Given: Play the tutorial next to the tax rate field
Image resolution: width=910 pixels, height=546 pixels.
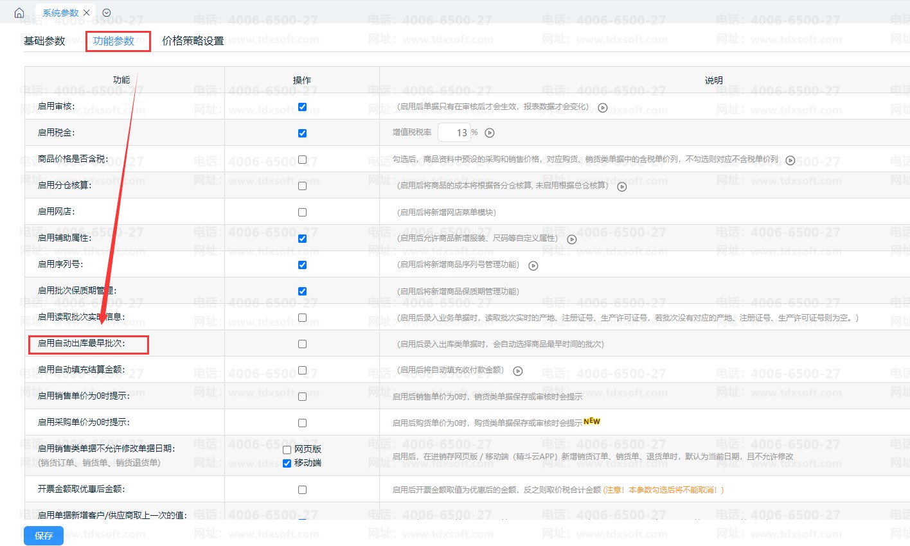Looking at the screenshot, I should click(x=490, y=133).
